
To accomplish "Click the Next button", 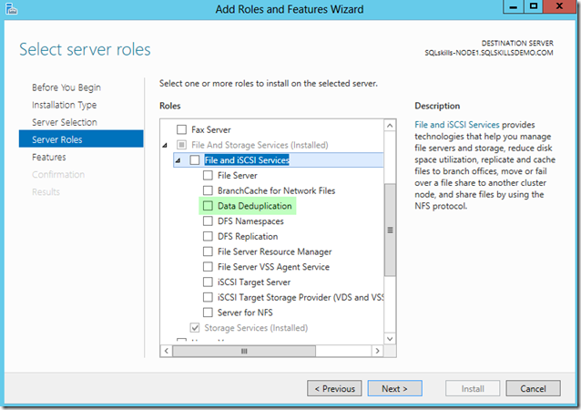I will pyautogui.click(x=394, y=388).
